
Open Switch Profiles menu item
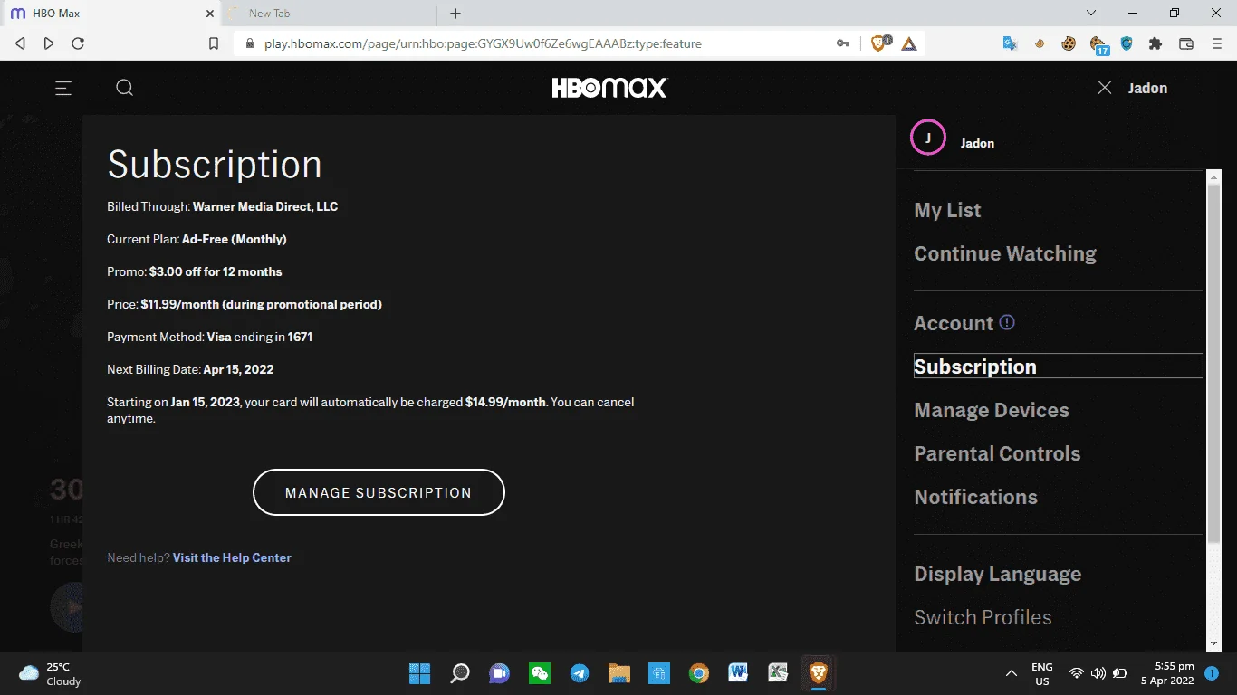click(983, 617)
